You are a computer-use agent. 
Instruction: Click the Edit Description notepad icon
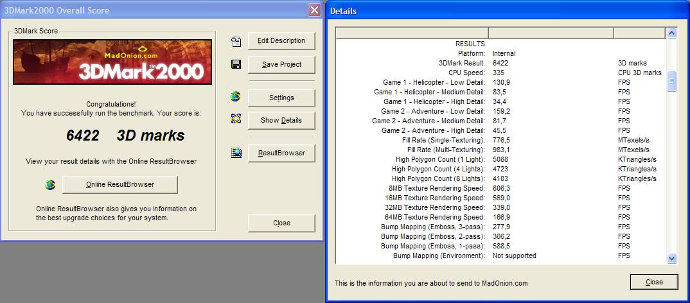236,41
